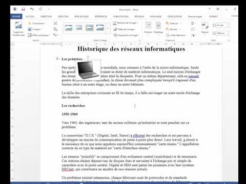Redo the last action
246x184 pixels.
(40, 9)
